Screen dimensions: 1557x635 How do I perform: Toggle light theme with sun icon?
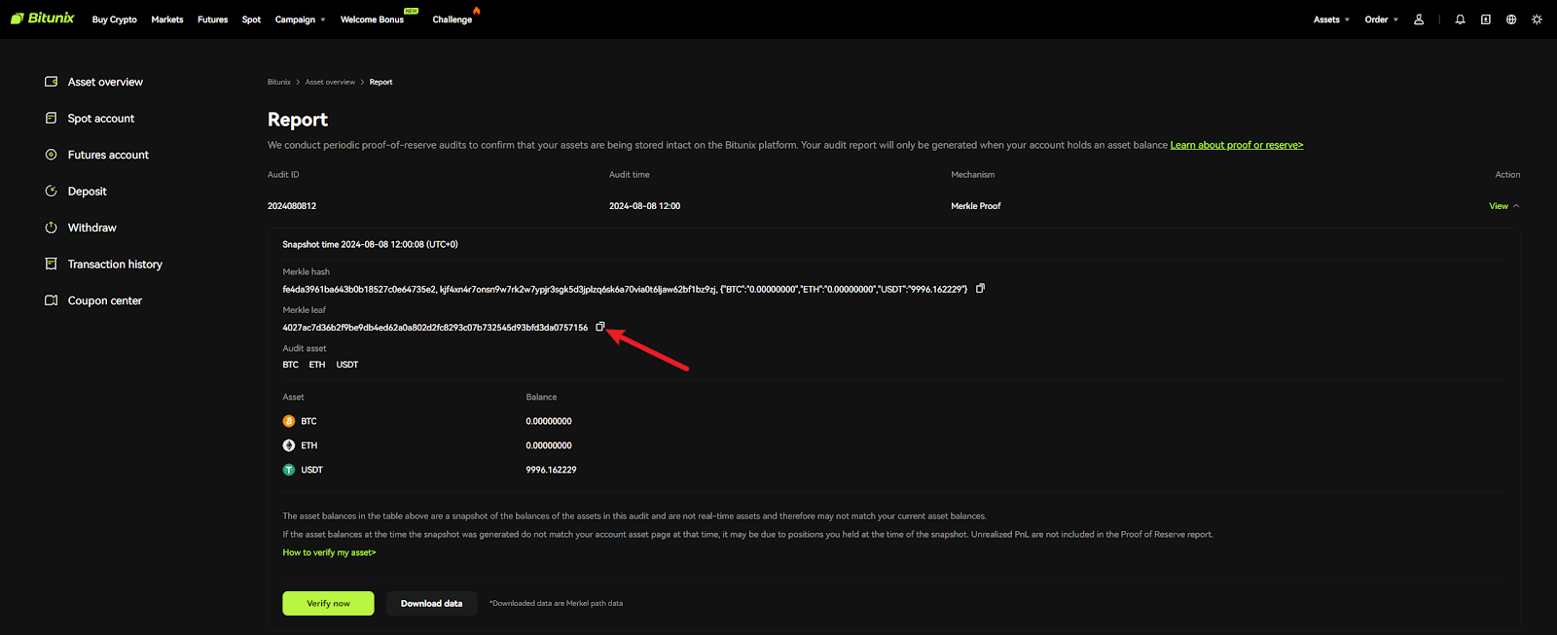pyautogui.click(x=1537, y=19)
